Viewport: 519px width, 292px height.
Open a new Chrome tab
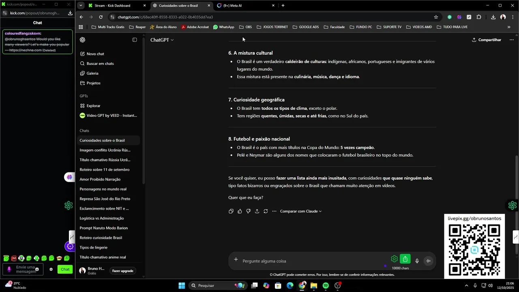click(283, 6)
